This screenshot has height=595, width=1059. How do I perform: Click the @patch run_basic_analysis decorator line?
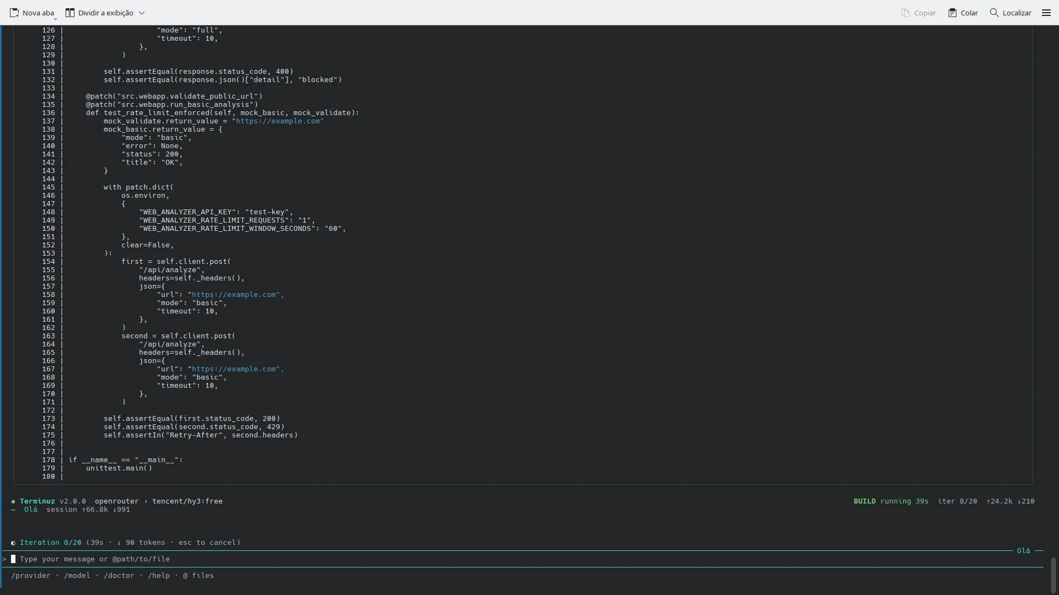(172, 104)
